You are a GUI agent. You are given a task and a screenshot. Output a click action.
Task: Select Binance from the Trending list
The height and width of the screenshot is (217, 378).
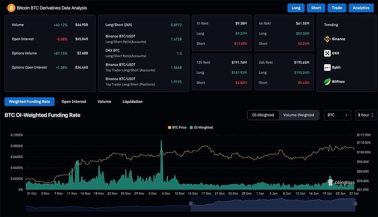point(335,39)
